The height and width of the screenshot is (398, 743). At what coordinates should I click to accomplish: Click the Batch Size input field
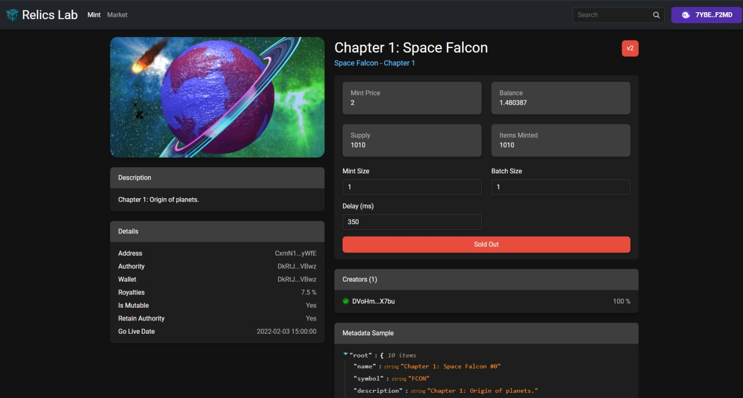561,187
